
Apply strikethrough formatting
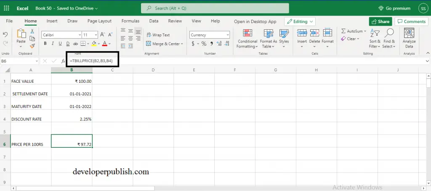(x=75, y=44)
